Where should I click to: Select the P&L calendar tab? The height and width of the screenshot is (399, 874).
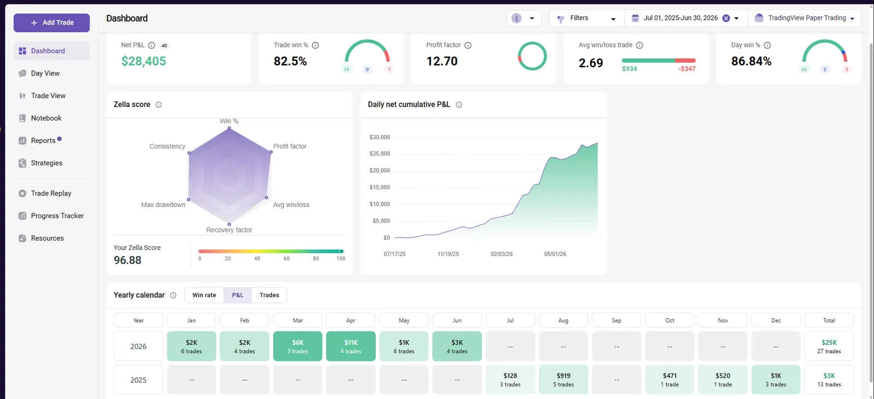238,295
